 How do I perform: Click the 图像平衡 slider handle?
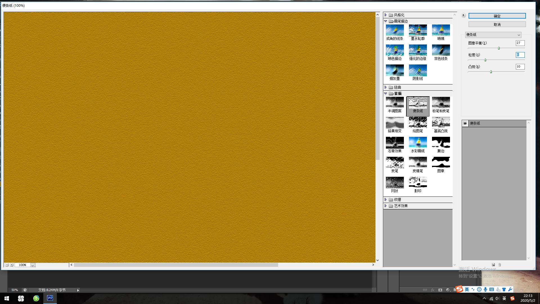499,48
